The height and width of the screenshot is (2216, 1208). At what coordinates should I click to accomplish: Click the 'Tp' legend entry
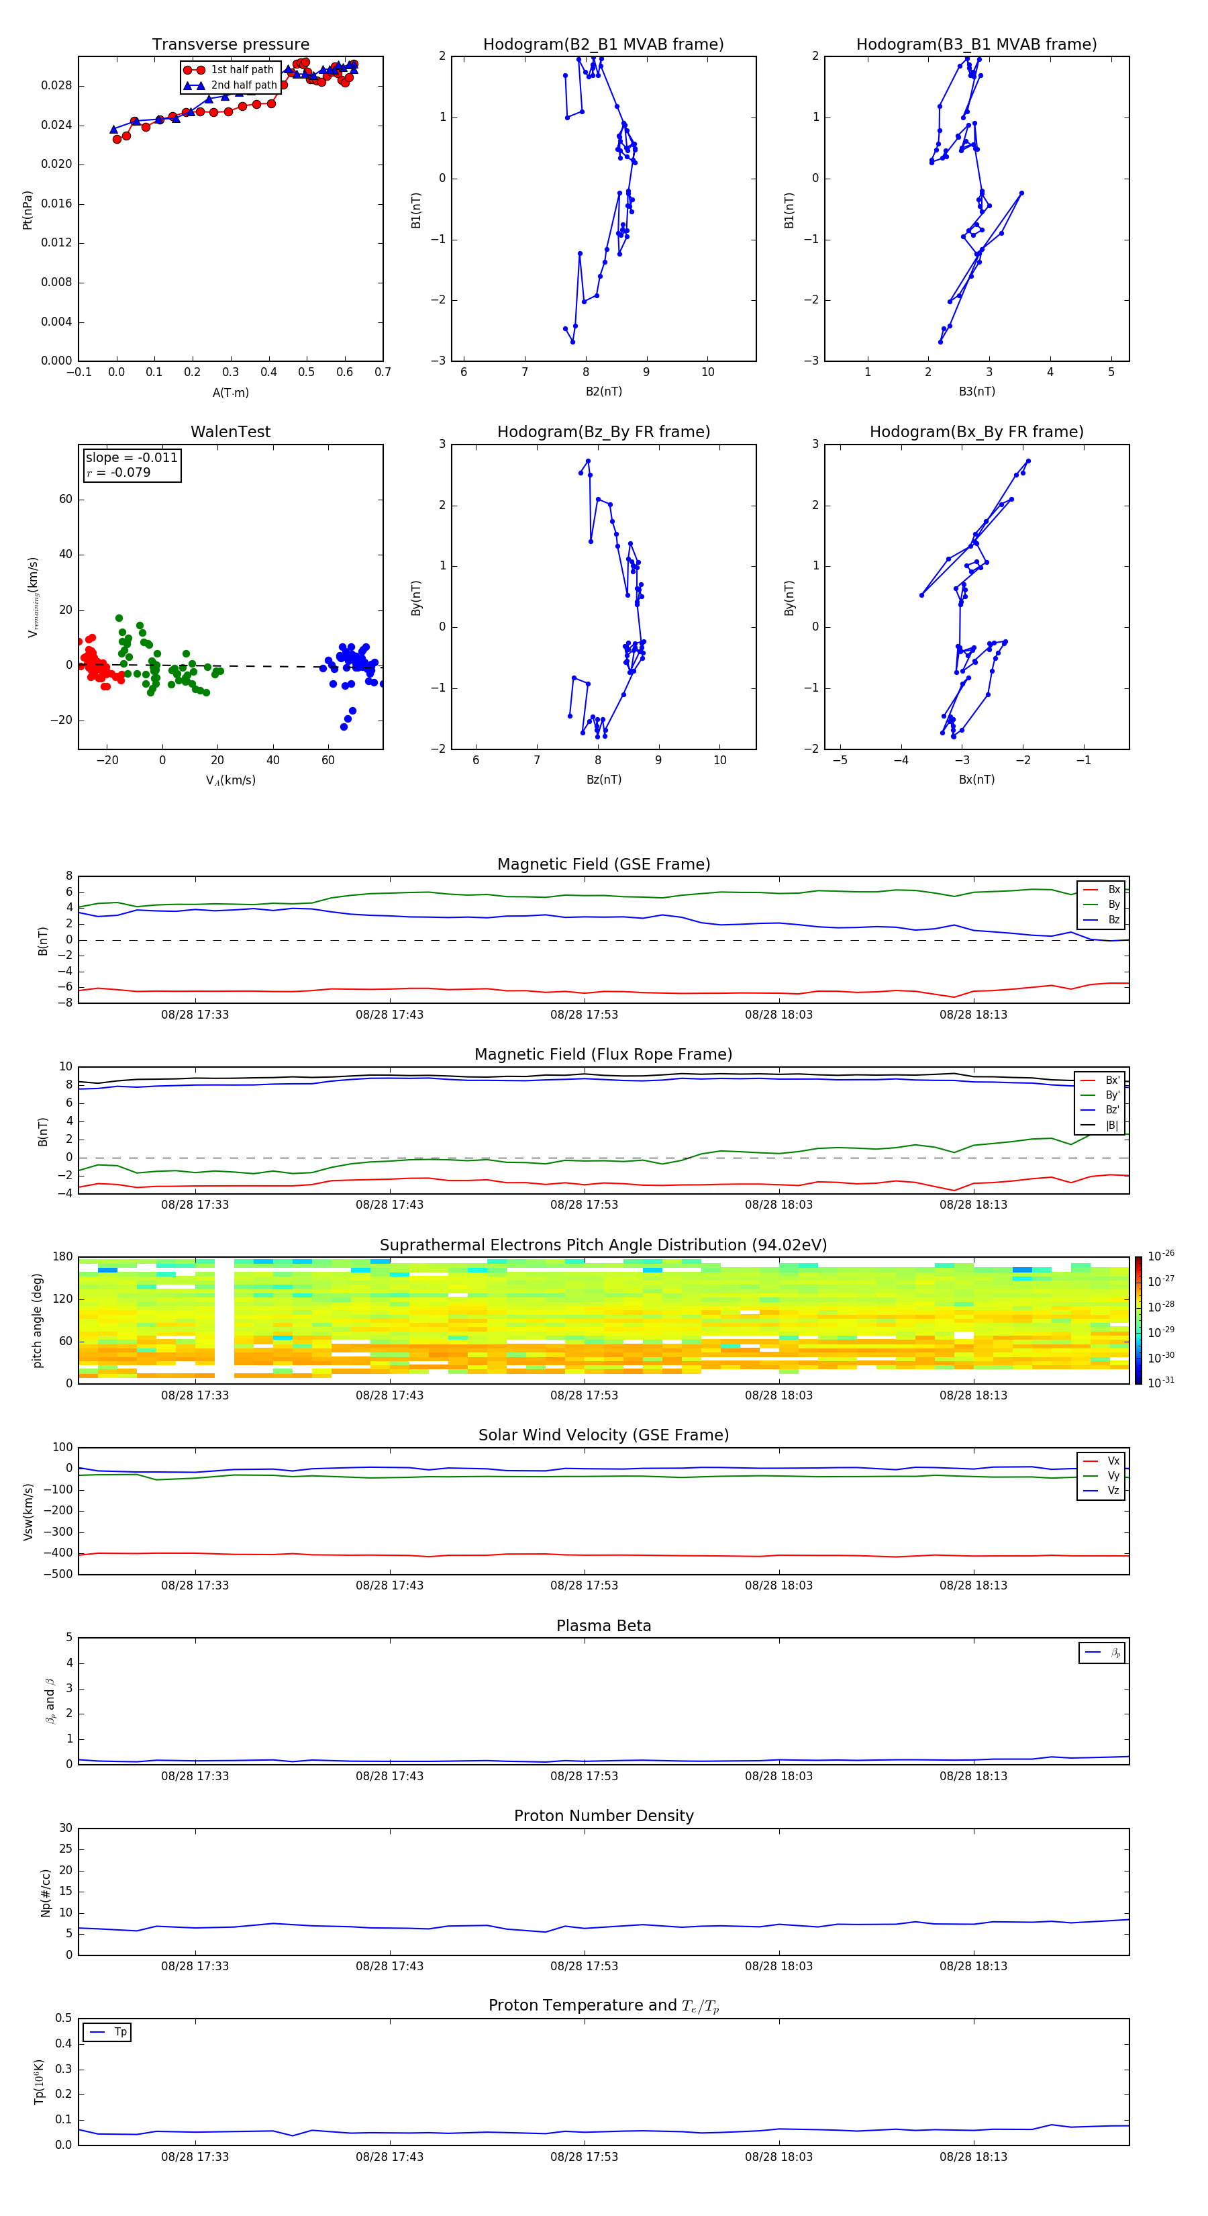tap(107, 2033)
